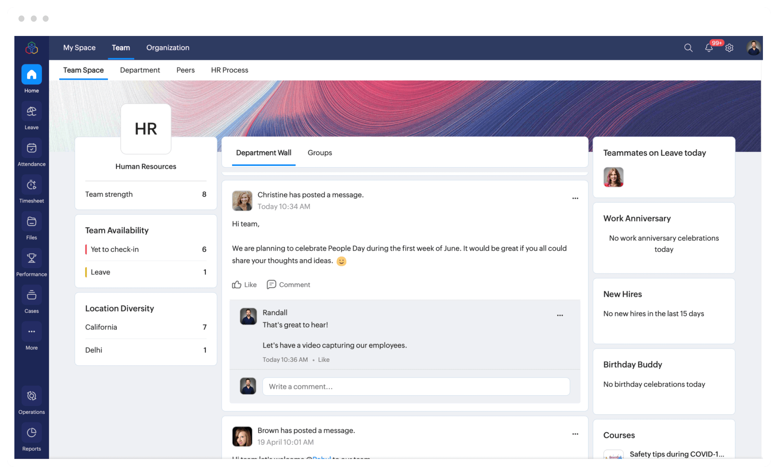Click Comment under Christine's post
778x474 pixels.
288,285
